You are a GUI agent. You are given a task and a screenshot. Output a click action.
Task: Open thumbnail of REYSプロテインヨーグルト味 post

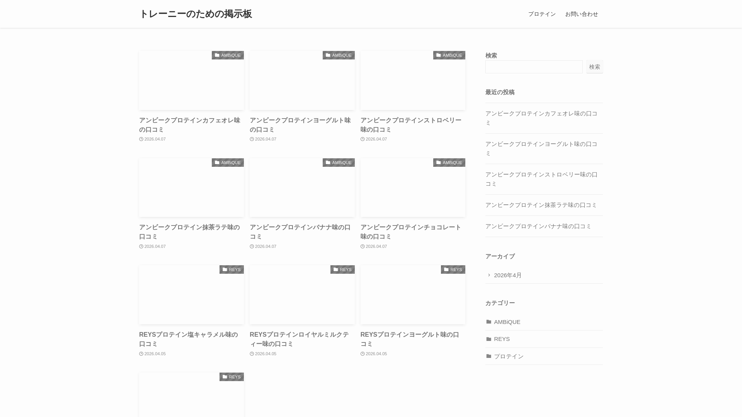click(x=413, y=295)
